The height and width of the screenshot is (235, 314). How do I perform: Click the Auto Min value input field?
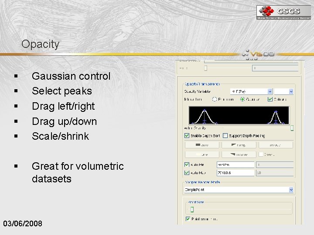(x=235, y=164)
